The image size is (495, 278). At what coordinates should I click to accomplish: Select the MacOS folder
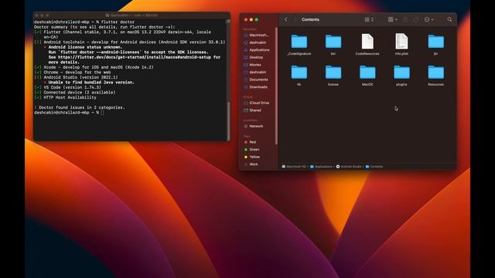tap(367, 76)
